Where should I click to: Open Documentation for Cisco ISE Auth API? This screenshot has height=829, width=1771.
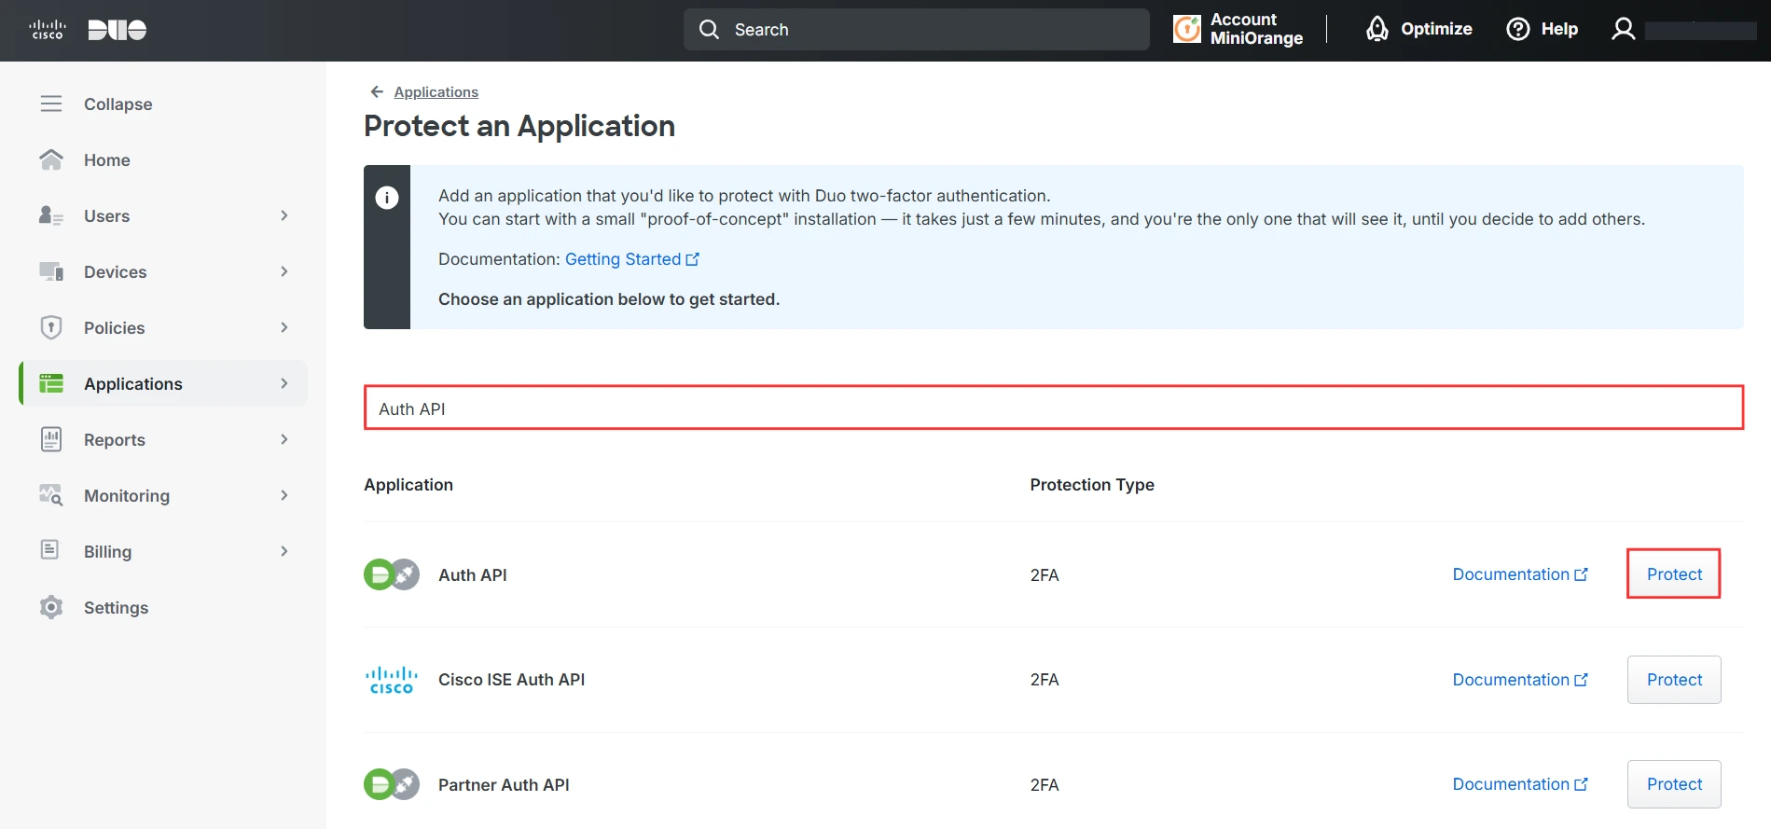[x=1520, y=680]
